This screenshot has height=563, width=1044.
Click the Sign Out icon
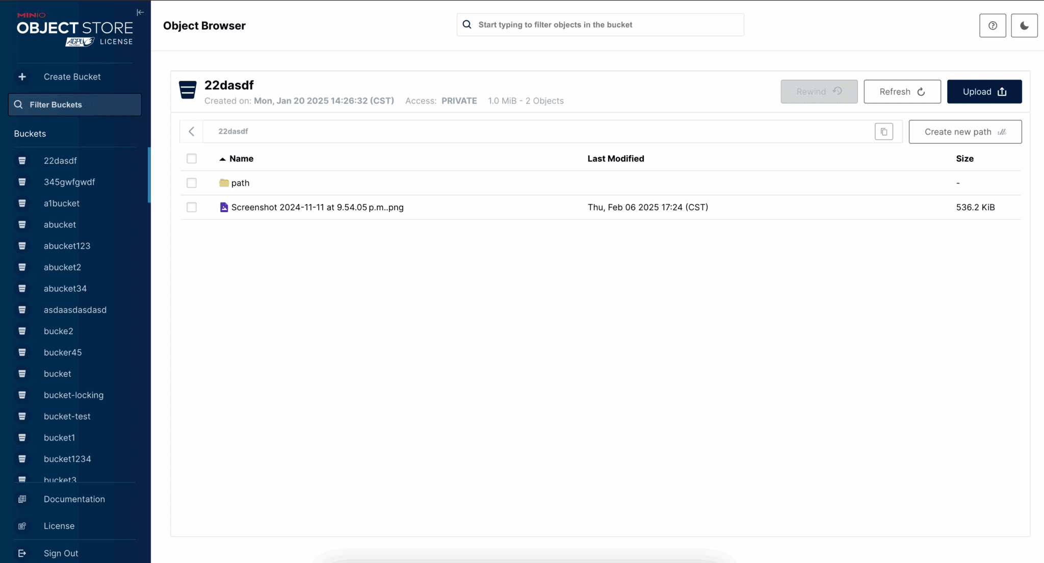click(22, 553)
